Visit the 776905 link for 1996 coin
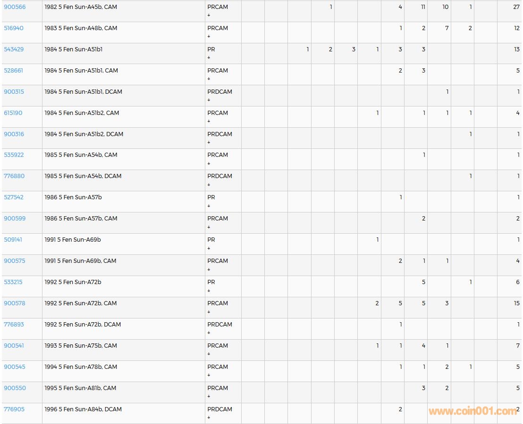Screen dimensions: 523x424 pyautogui.click(x=14, y=409)
